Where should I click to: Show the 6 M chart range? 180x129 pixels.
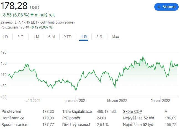(52, 37)
